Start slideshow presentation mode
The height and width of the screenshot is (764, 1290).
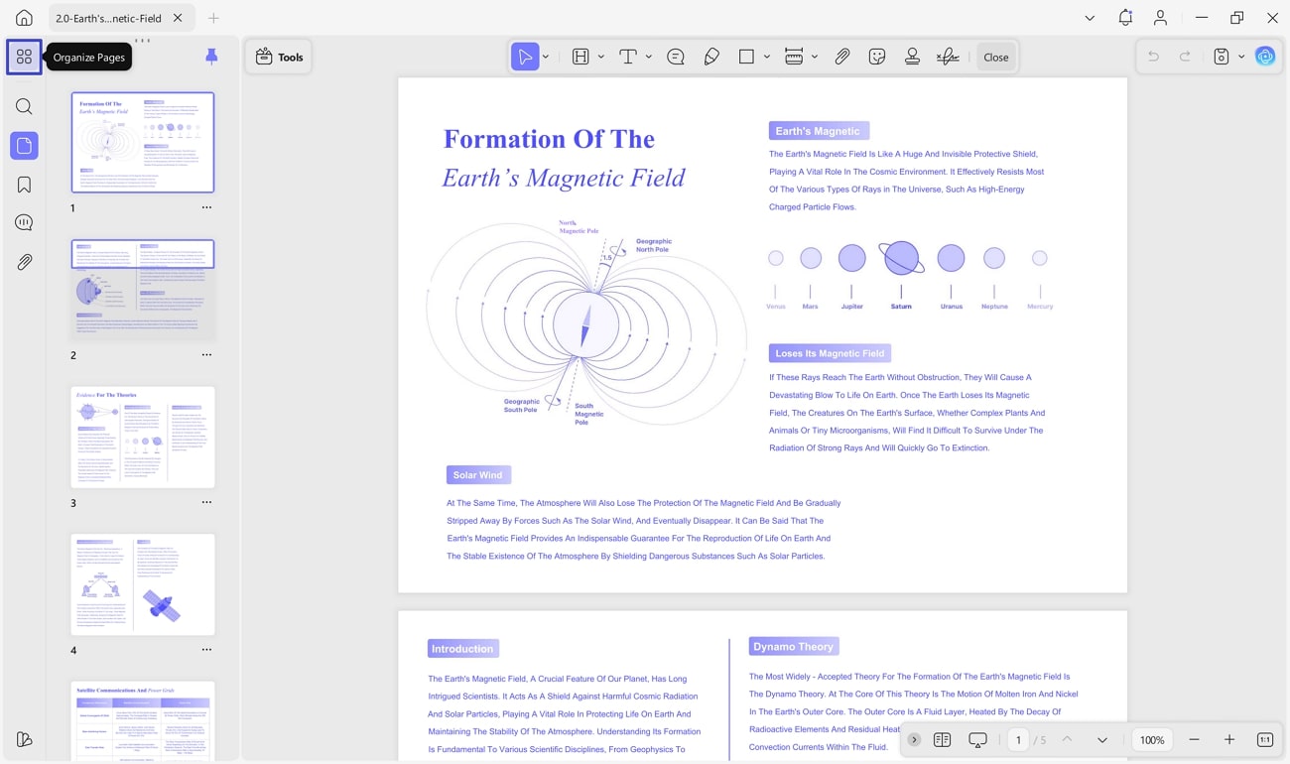[x=978, y=740]
